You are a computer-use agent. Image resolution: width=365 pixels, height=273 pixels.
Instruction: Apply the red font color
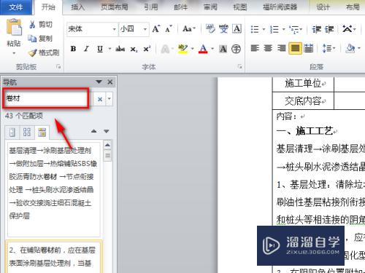point(203,49)
